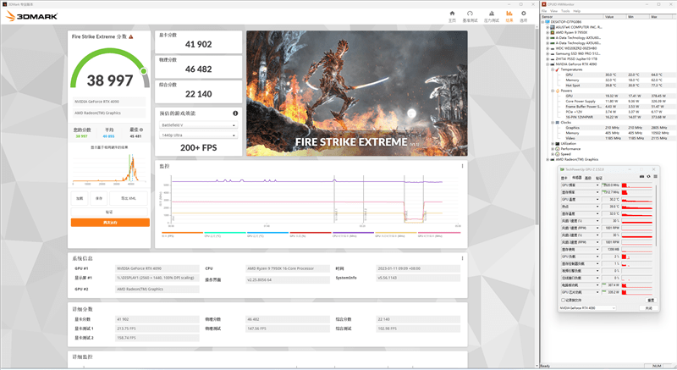The image size is (677, 370).
Task: Open the File menu in HWMonitor
Action: 544,11
